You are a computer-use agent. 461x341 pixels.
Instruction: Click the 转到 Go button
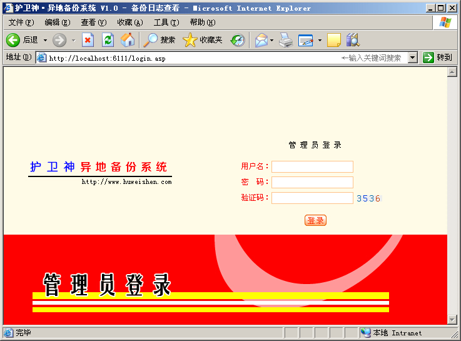click(x=437, y=58)
